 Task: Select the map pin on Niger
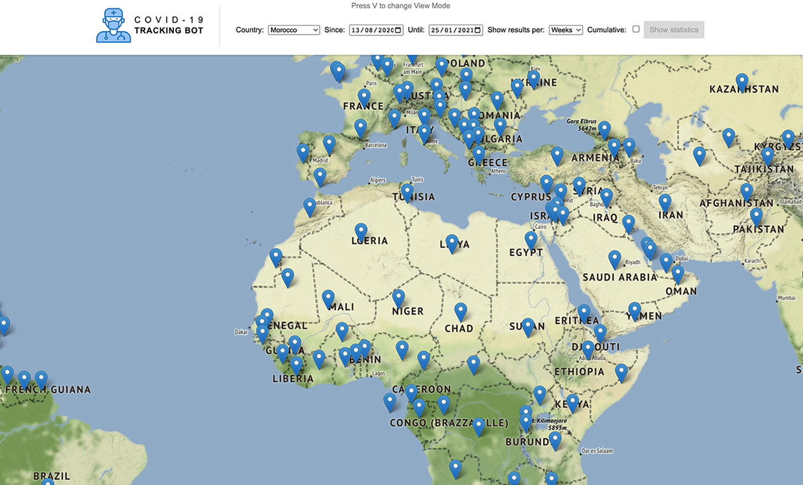click(398, 299)
